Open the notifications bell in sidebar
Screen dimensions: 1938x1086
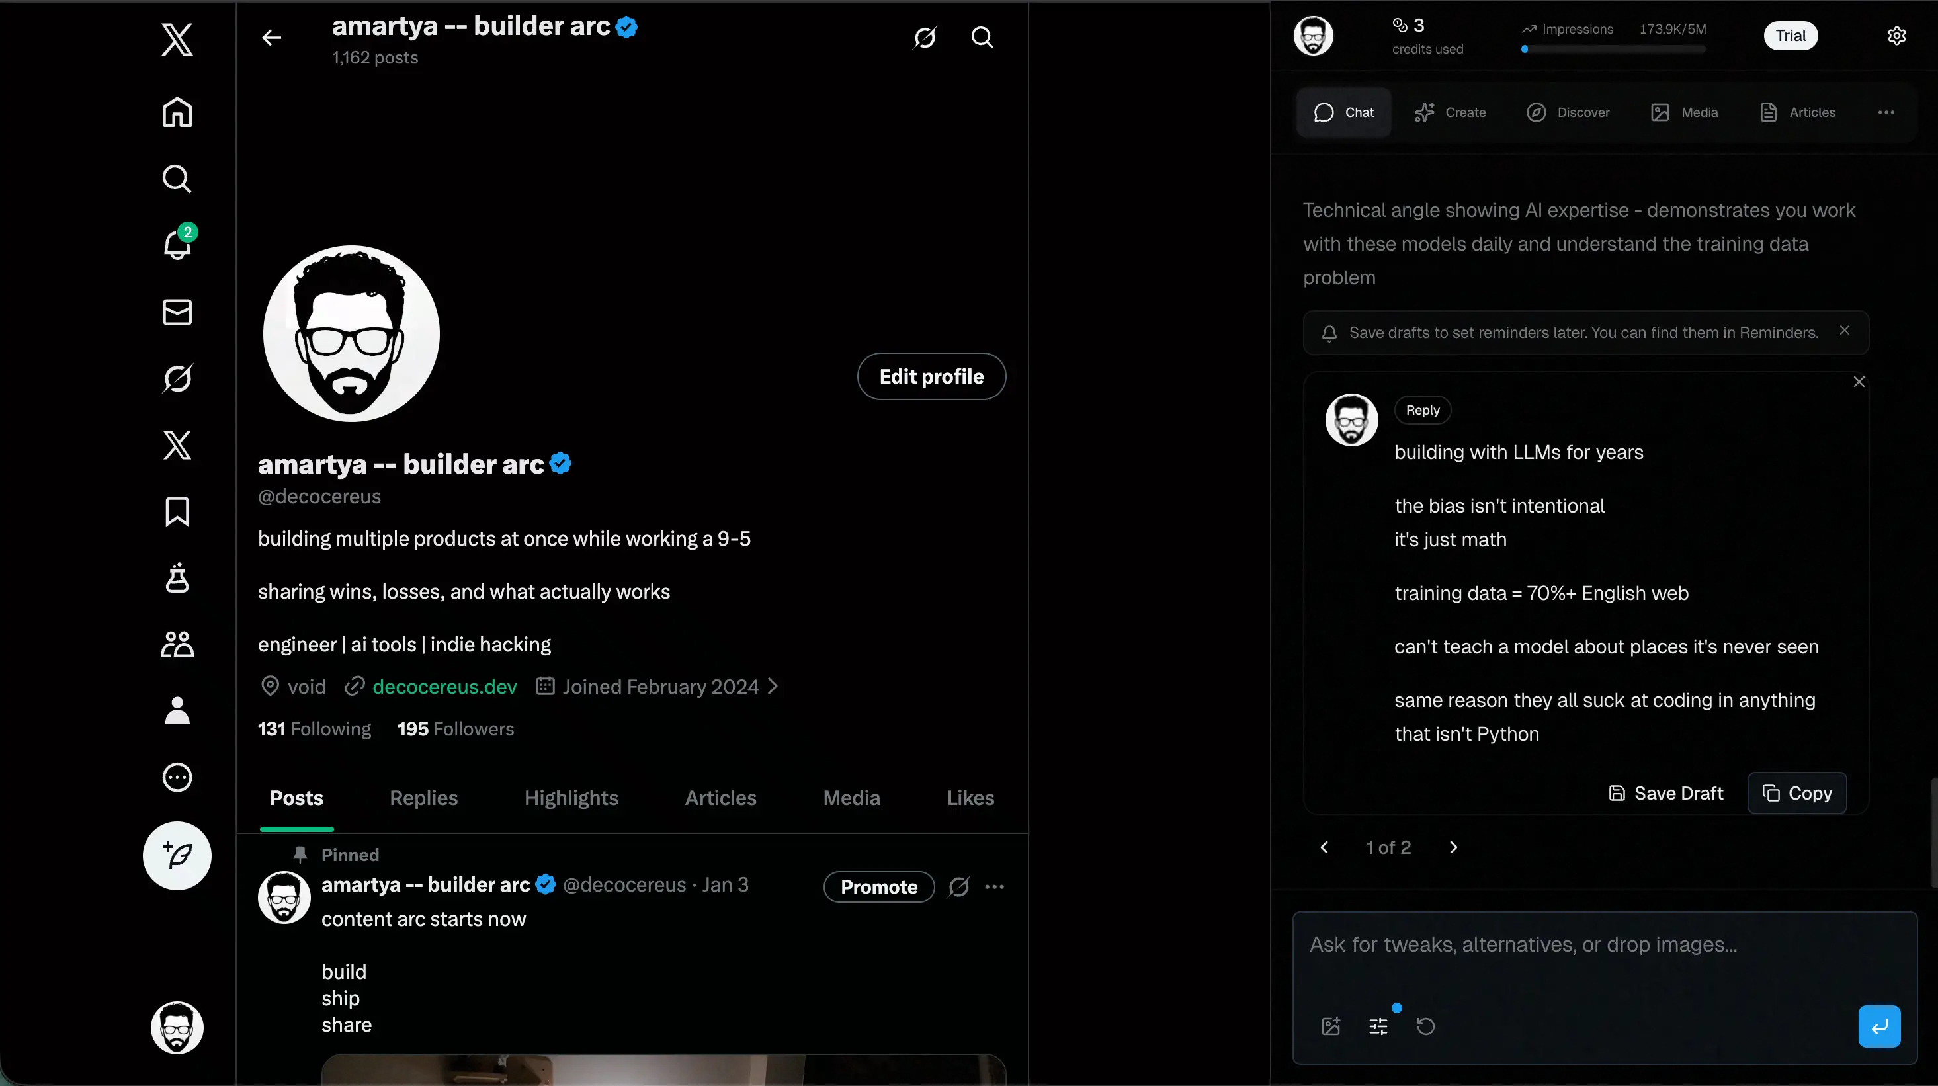tap(177, 245)
